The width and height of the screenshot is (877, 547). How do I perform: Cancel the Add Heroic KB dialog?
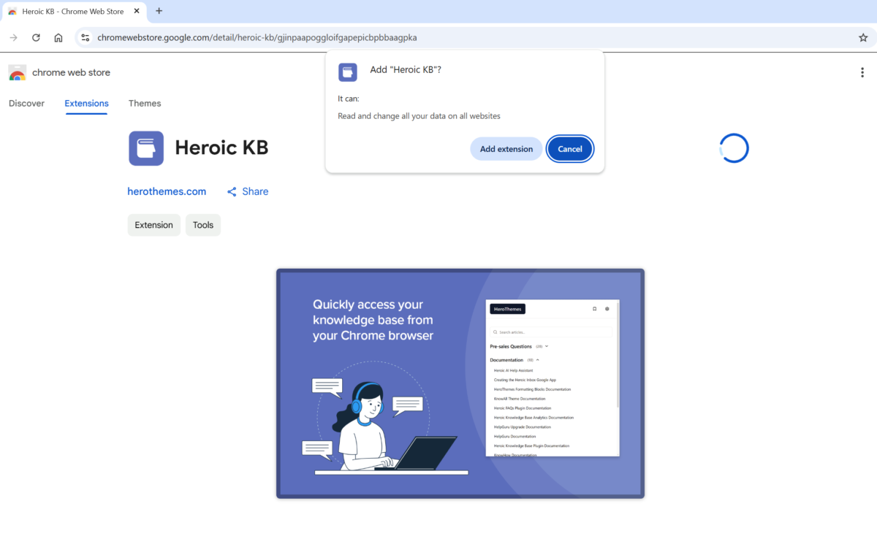tap(570, 149)
